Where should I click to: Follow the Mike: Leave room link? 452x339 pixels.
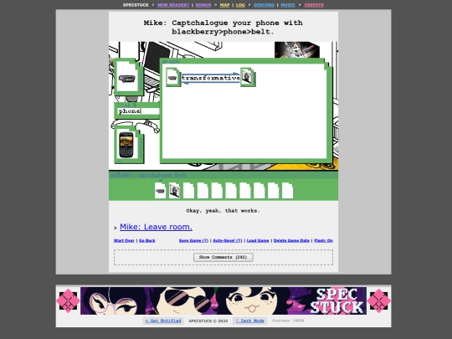(x=156, y=227)
